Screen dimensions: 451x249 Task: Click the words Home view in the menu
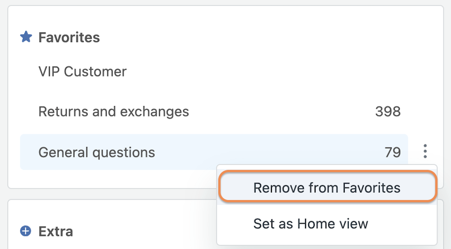tap(333, 223)
